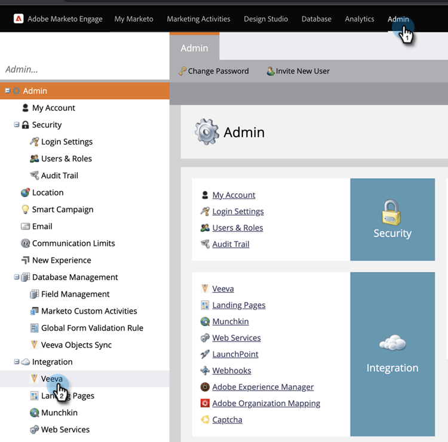Focus the Admin search field in sidebar

coord(85,69)
